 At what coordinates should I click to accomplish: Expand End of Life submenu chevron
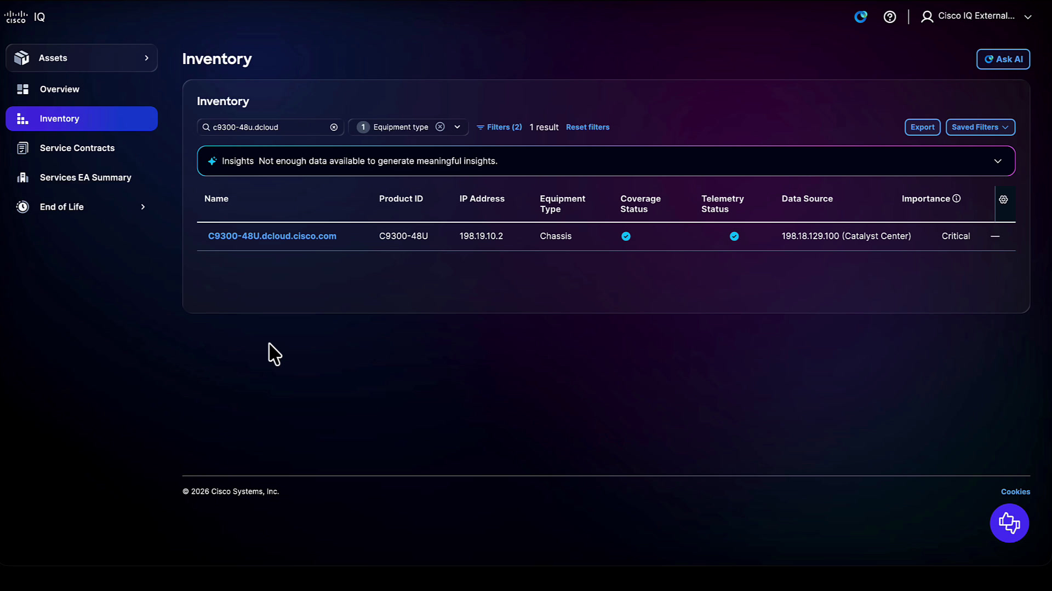click(143, 207)
